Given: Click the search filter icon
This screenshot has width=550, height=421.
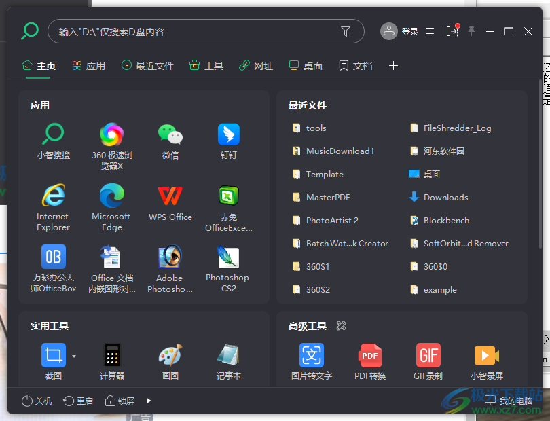Looking at the screenshot, I should pos(347,31).
